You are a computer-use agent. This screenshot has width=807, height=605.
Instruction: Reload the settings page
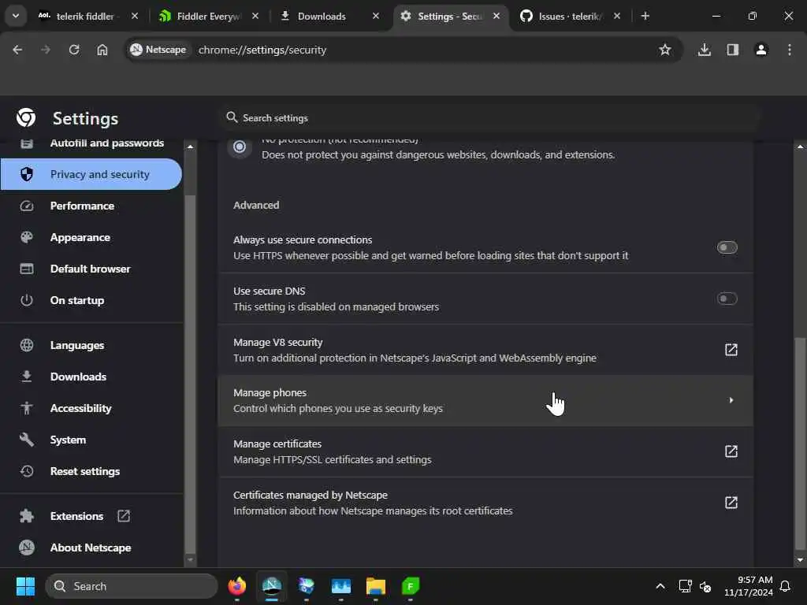74,50
